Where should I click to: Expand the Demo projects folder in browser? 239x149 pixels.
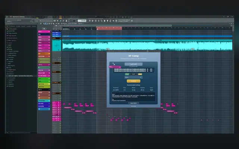(11, 56)
